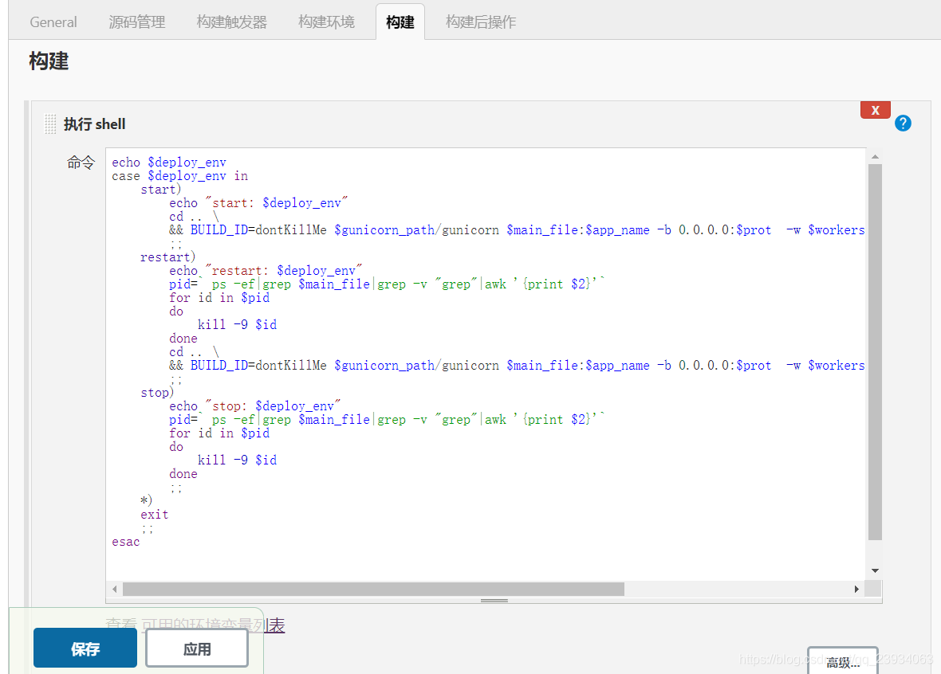This screenshot has height=674, width=941.
Task: Click the echo "stop: $deploy_env" line
Action: click(255, 406)
